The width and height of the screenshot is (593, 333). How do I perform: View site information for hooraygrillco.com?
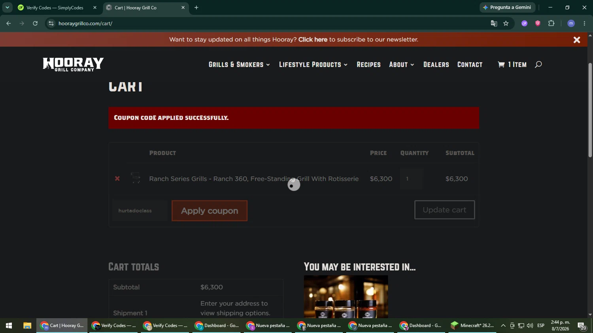point(51,24)
